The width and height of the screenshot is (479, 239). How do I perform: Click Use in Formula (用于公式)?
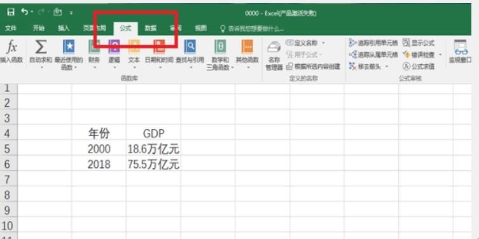(x=302, y=55)
